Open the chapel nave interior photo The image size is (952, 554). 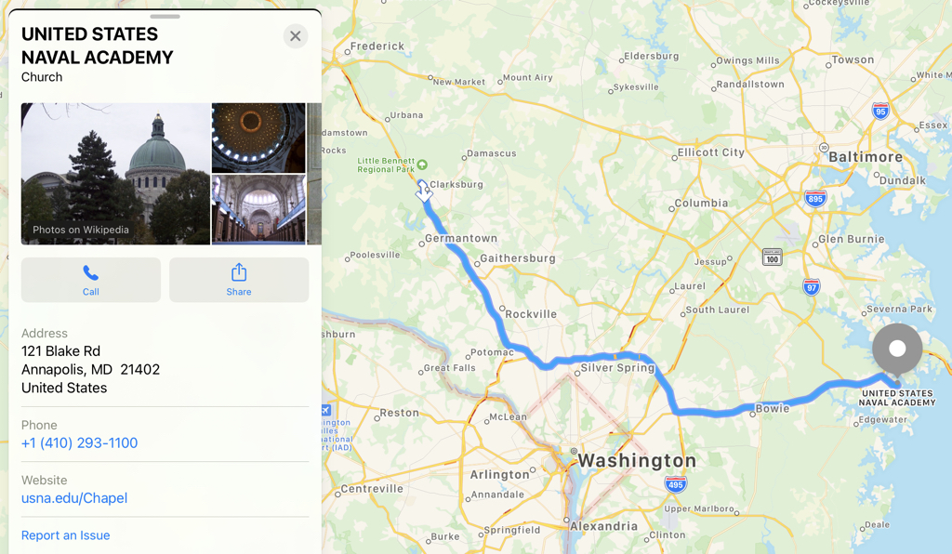coord(258,210)
